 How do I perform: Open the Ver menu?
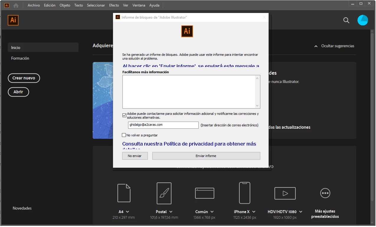click(126, 5)
